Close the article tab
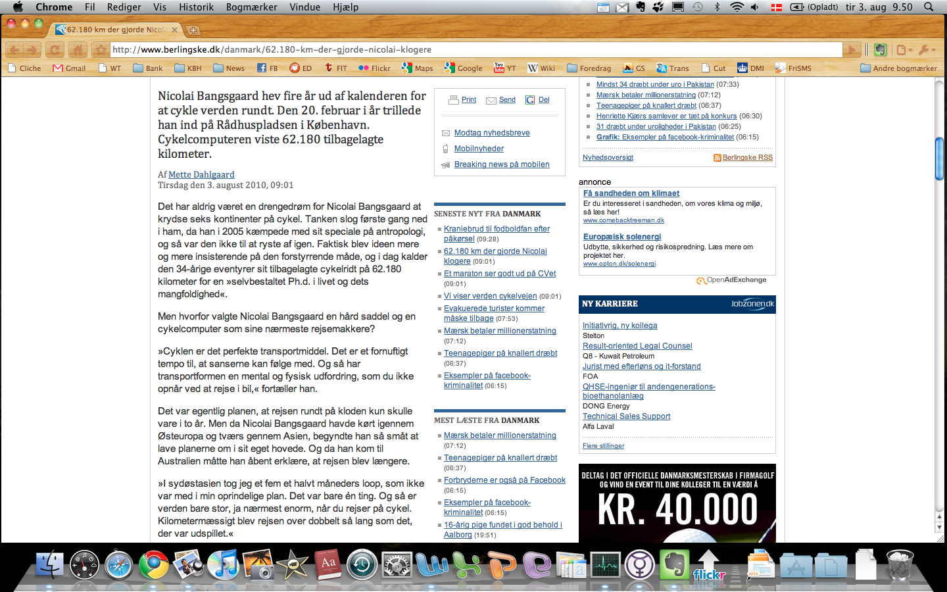The width and height of the screenshot is (947, 592). pos(174,30)
